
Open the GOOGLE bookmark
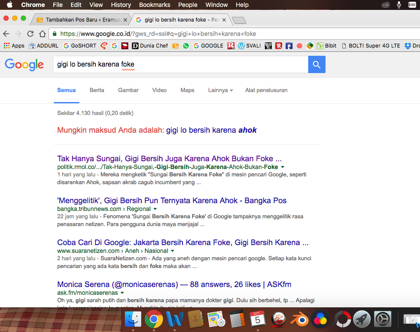208,46
